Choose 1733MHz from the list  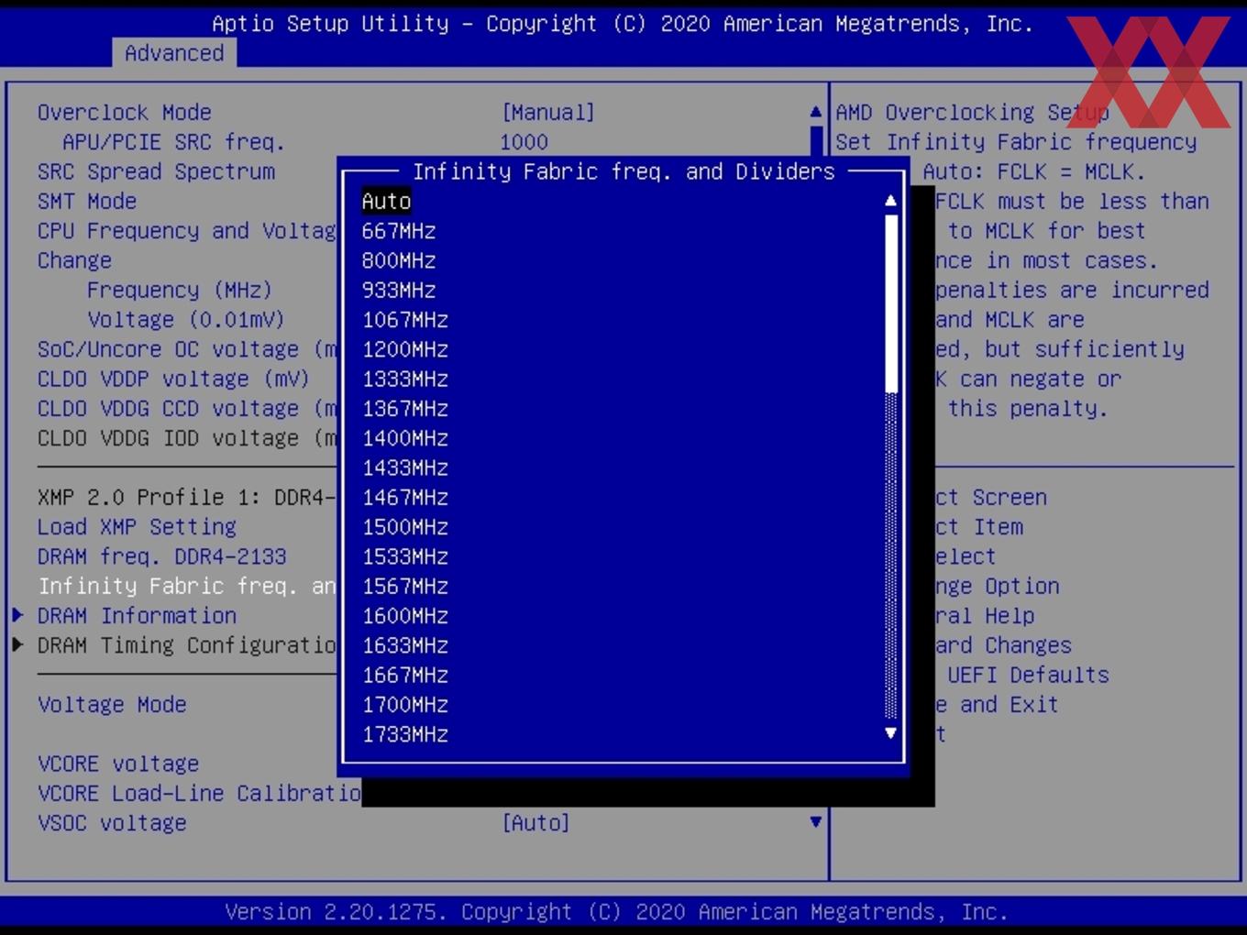tap(405, 734)
